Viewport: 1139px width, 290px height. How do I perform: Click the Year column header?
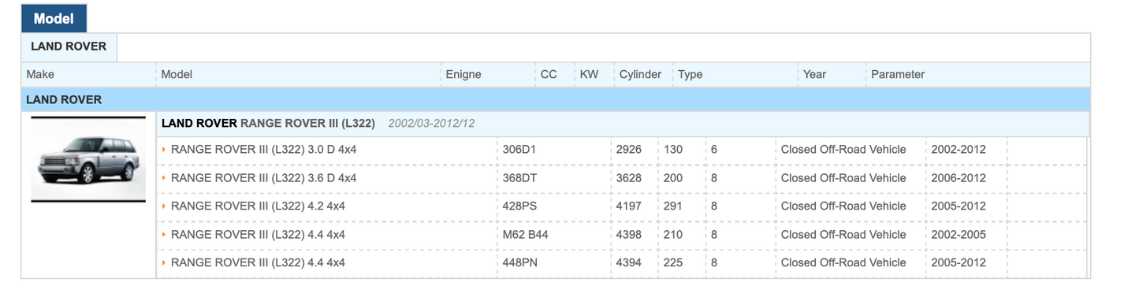coord(815,75)
